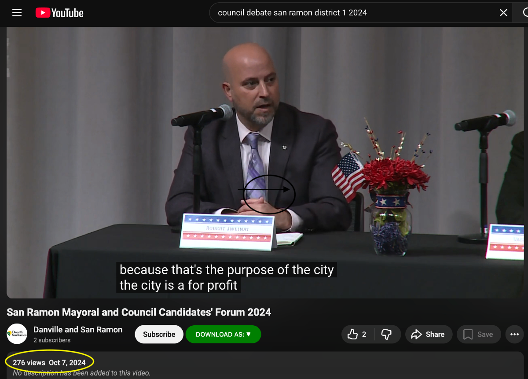Click the caption text overlay

[227, 277]
